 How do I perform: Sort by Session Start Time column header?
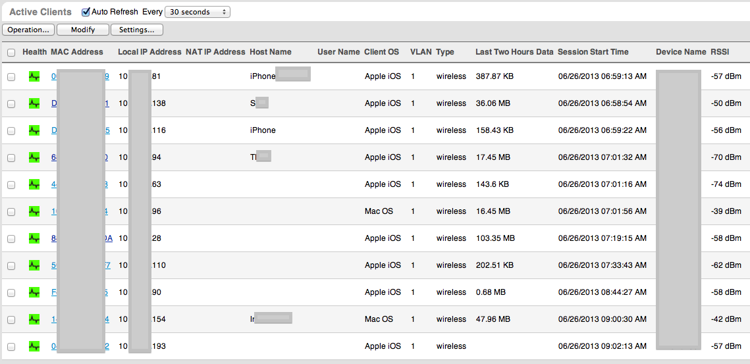point(593,52)
